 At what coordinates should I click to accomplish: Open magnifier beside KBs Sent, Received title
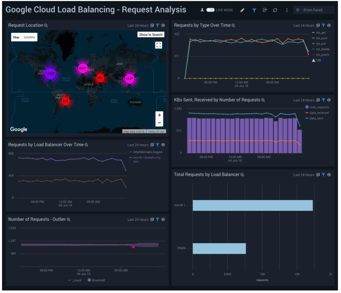263,100
